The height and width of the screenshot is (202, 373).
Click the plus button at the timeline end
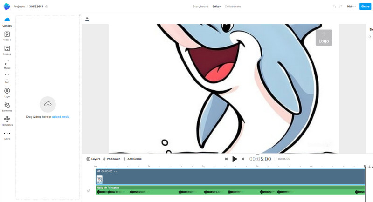point(369,167)
